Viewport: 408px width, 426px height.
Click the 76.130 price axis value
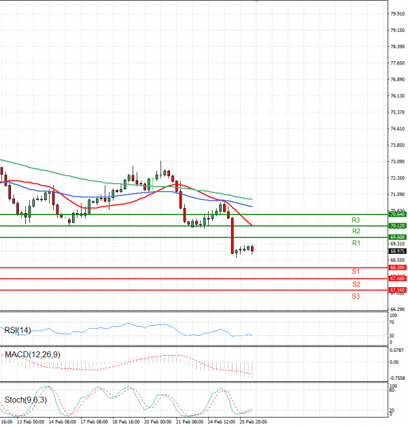[397, 96]
